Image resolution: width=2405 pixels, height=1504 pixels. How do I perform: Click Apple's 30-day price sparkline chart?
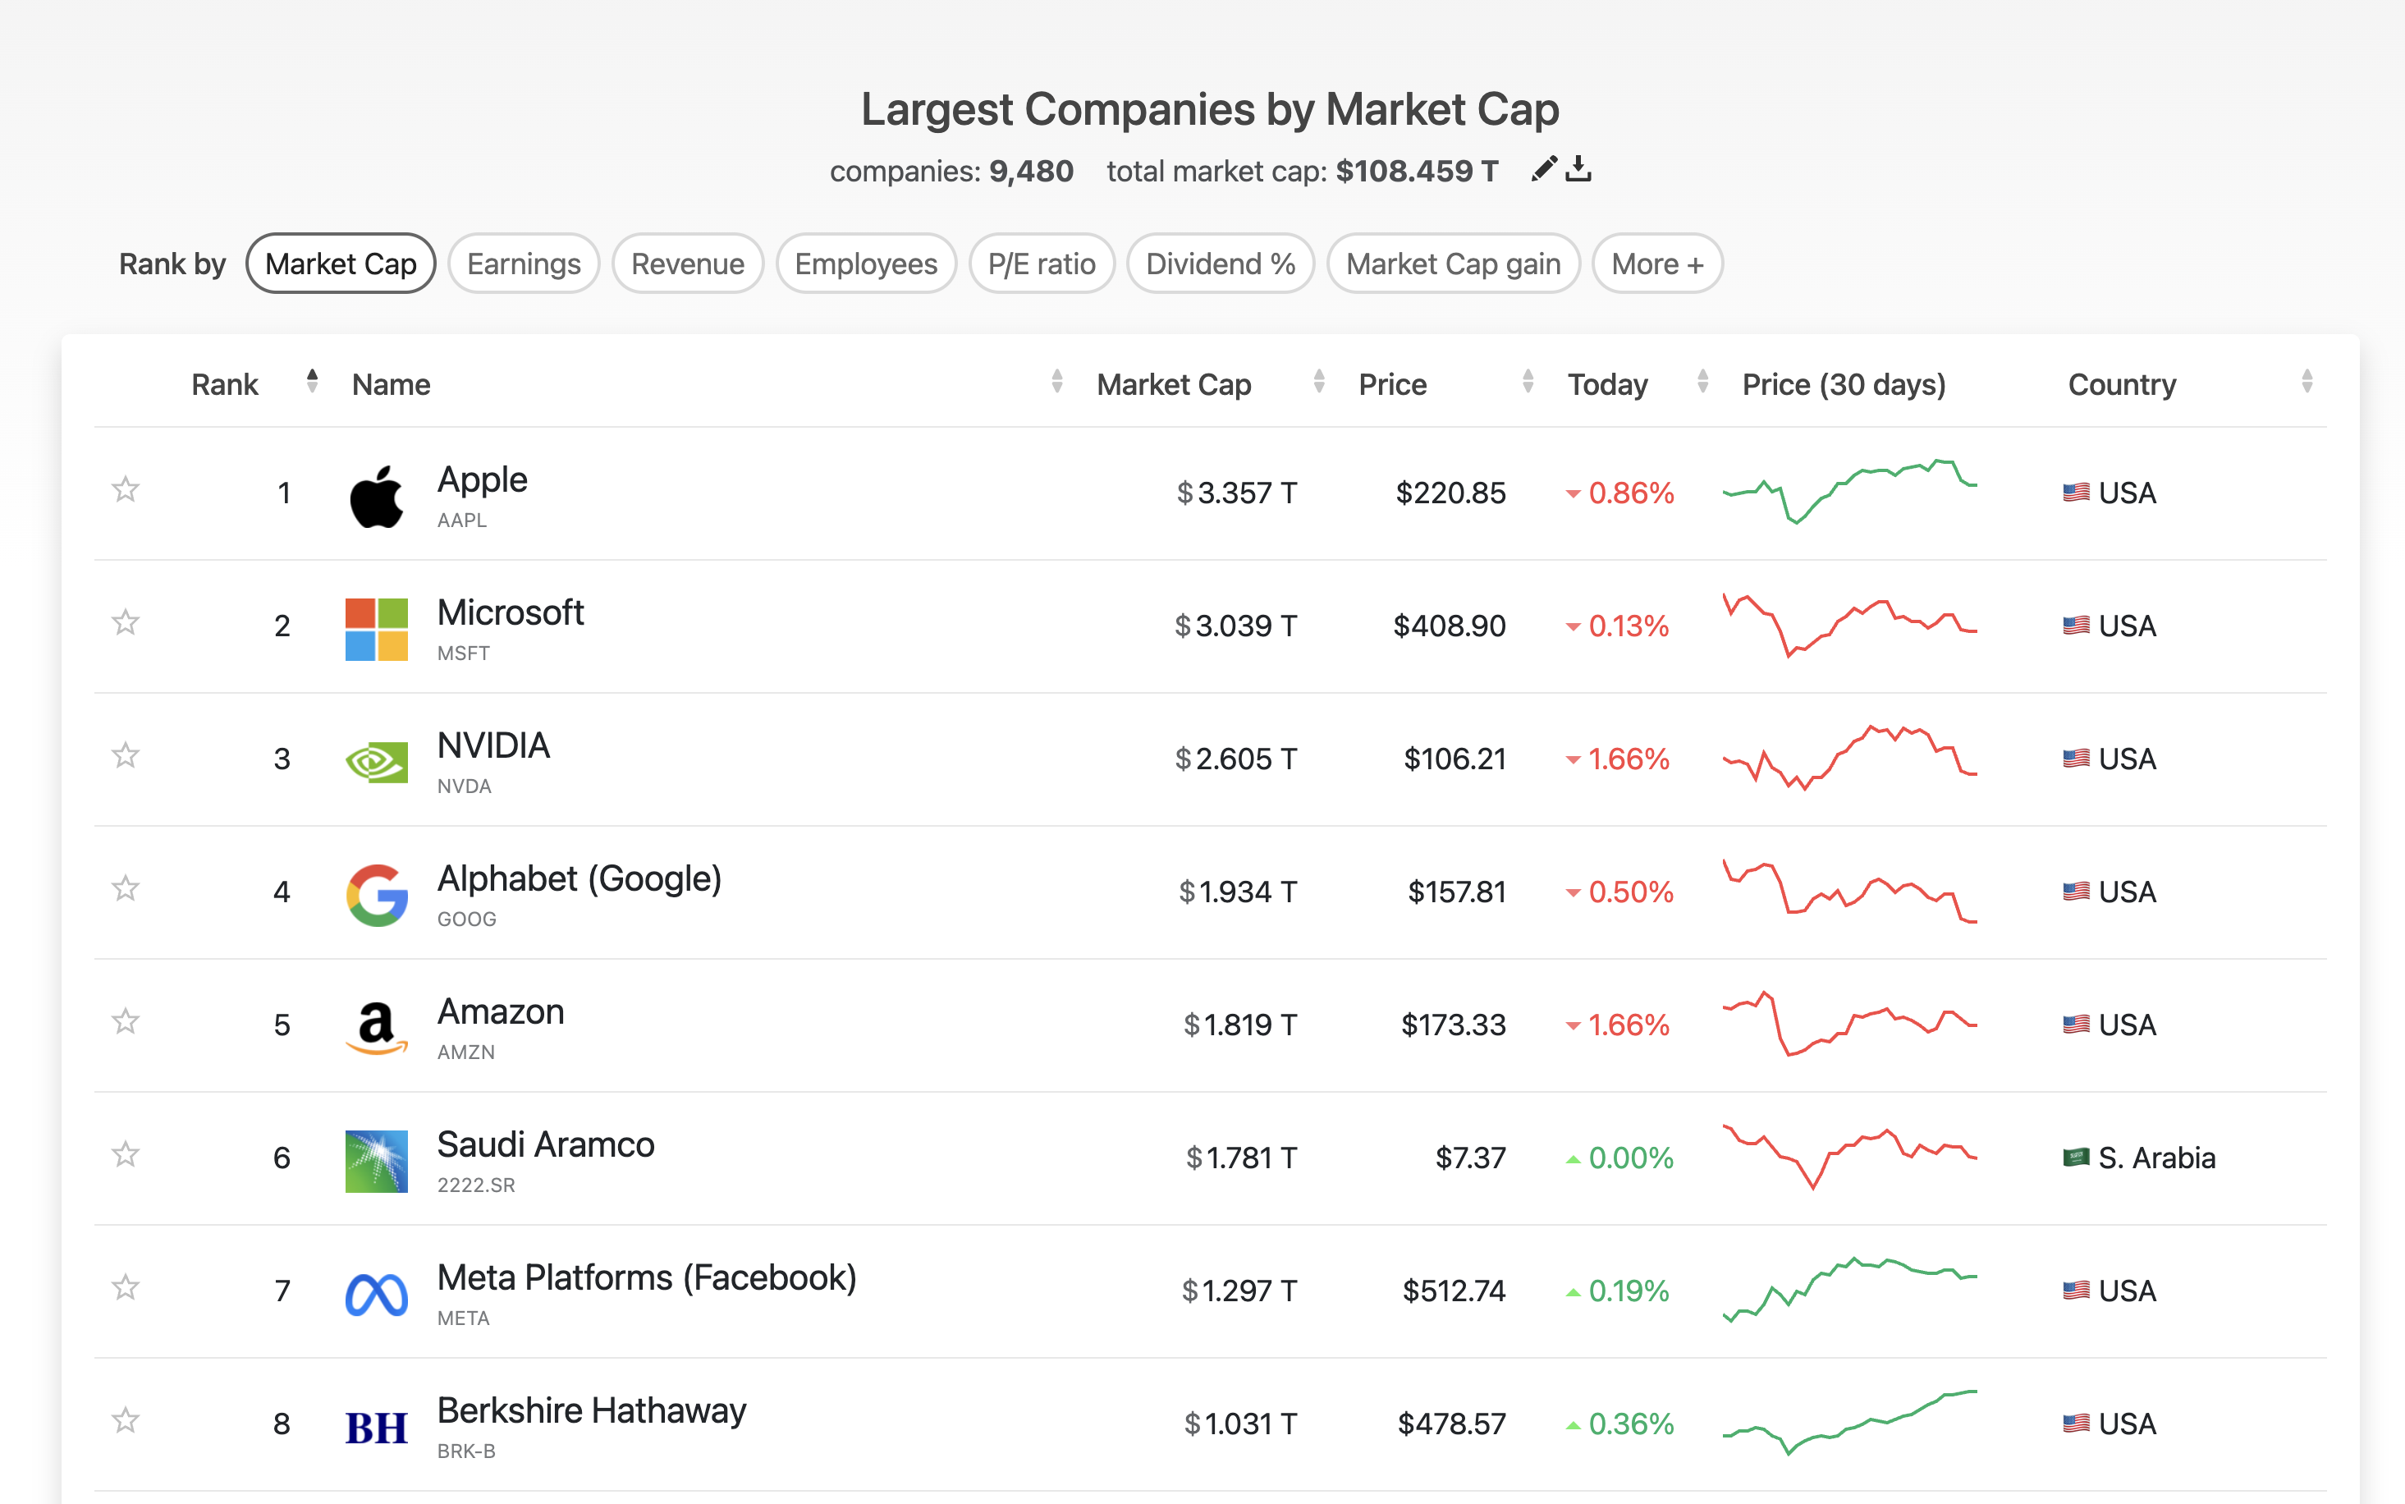[1849, 492]
